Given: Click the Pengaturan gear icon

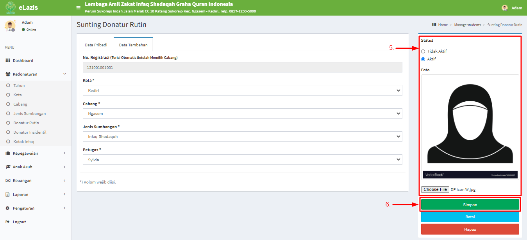Looking at the screenshot, I should click(8, 208).
